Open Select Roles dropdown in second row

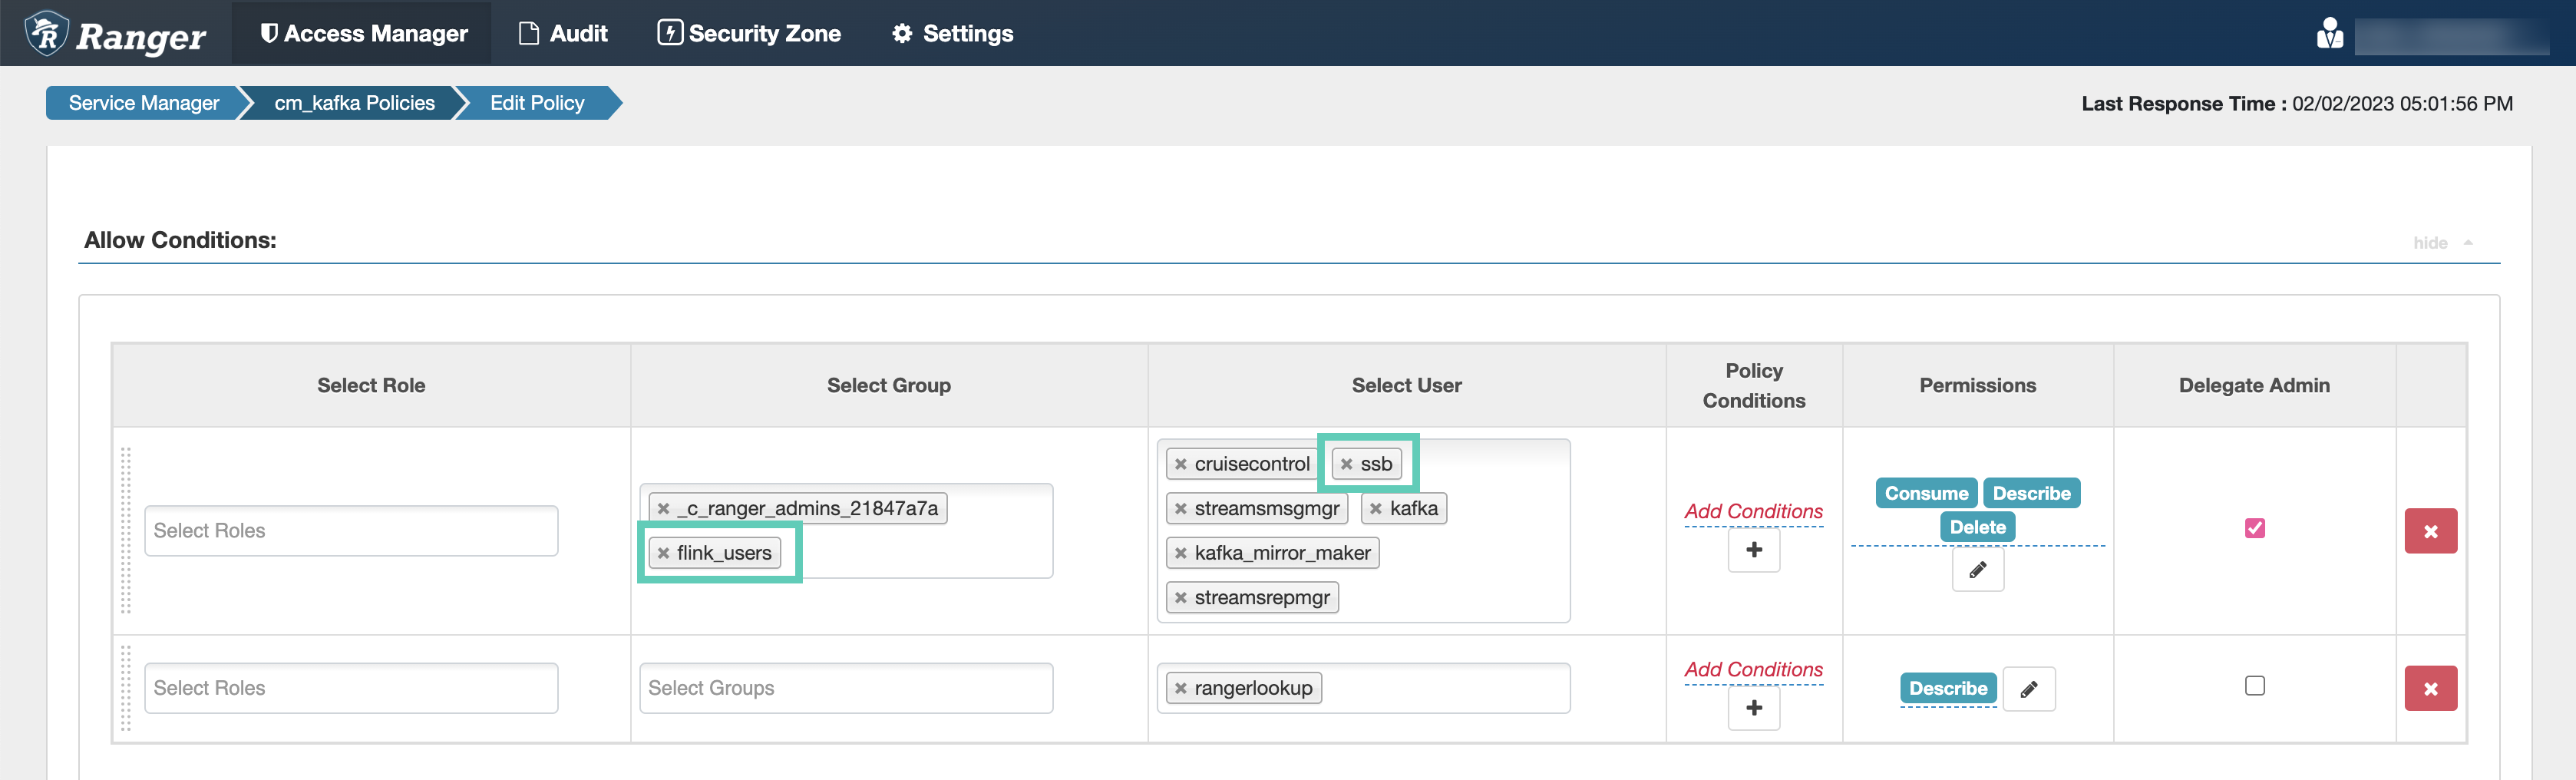click(351, 688)
